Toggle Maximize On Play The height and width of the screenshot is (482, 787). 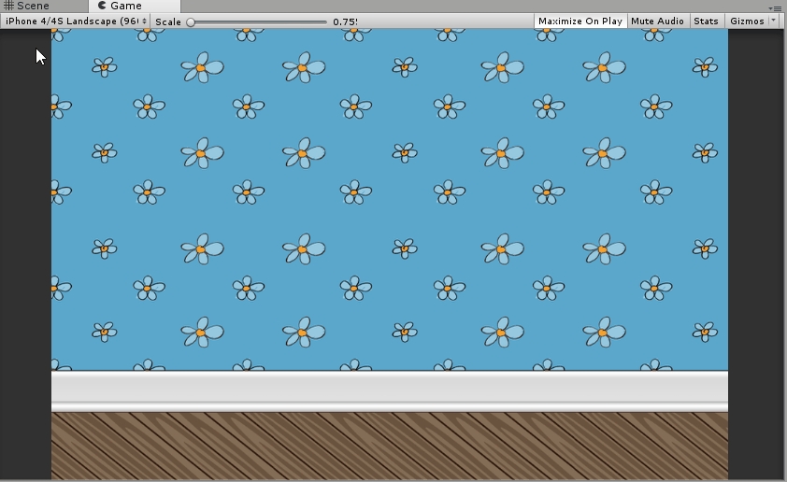click(580, 21)
